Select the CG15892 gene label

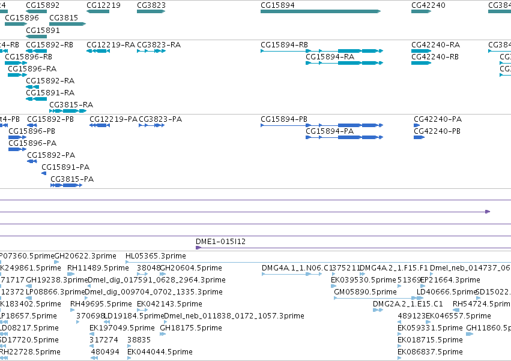[x=43, y=5]
